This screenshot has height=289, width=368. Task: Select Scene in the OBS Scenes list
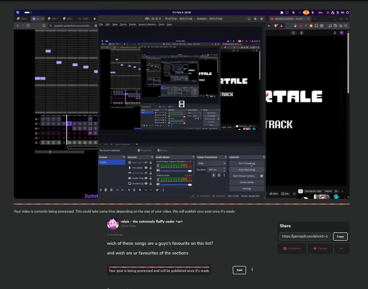coord(112,162)
